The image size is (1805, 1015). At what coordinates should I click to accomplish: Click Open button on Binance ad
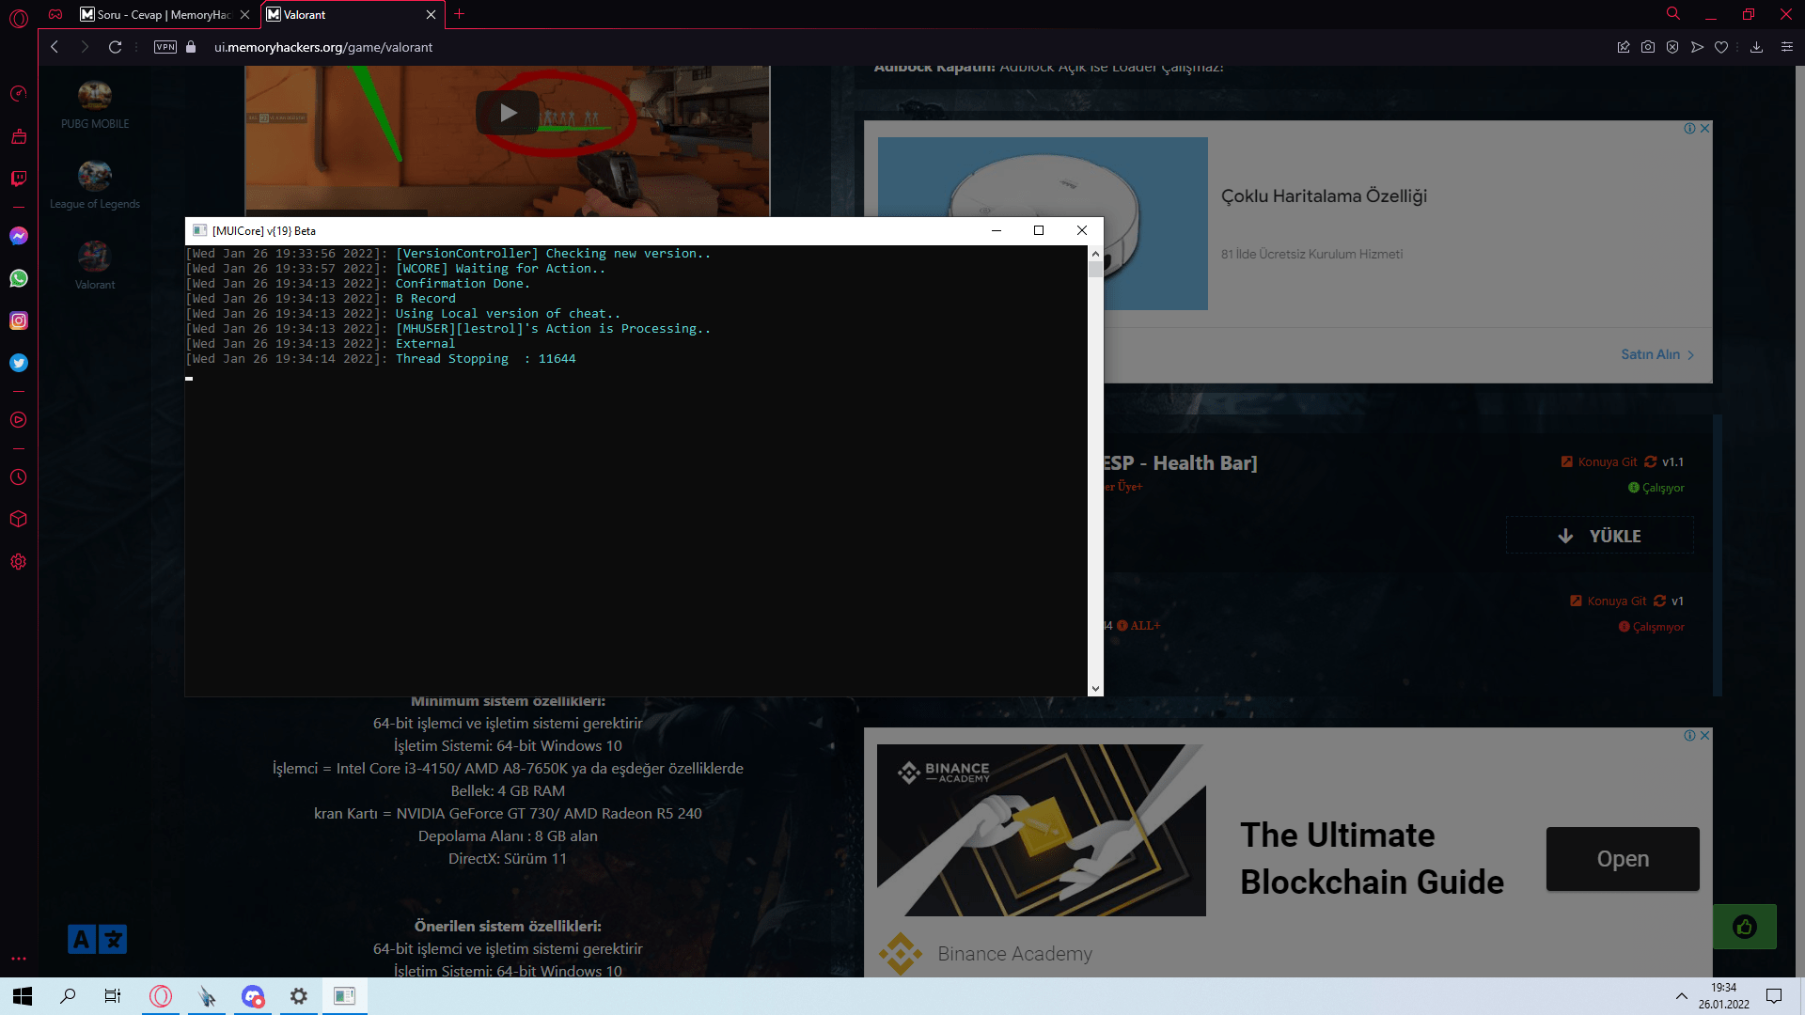pos(1623,859)
